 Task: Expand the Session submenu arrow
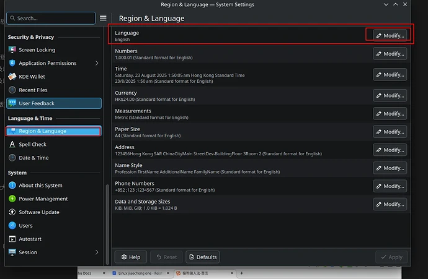(x=97, y=252)
